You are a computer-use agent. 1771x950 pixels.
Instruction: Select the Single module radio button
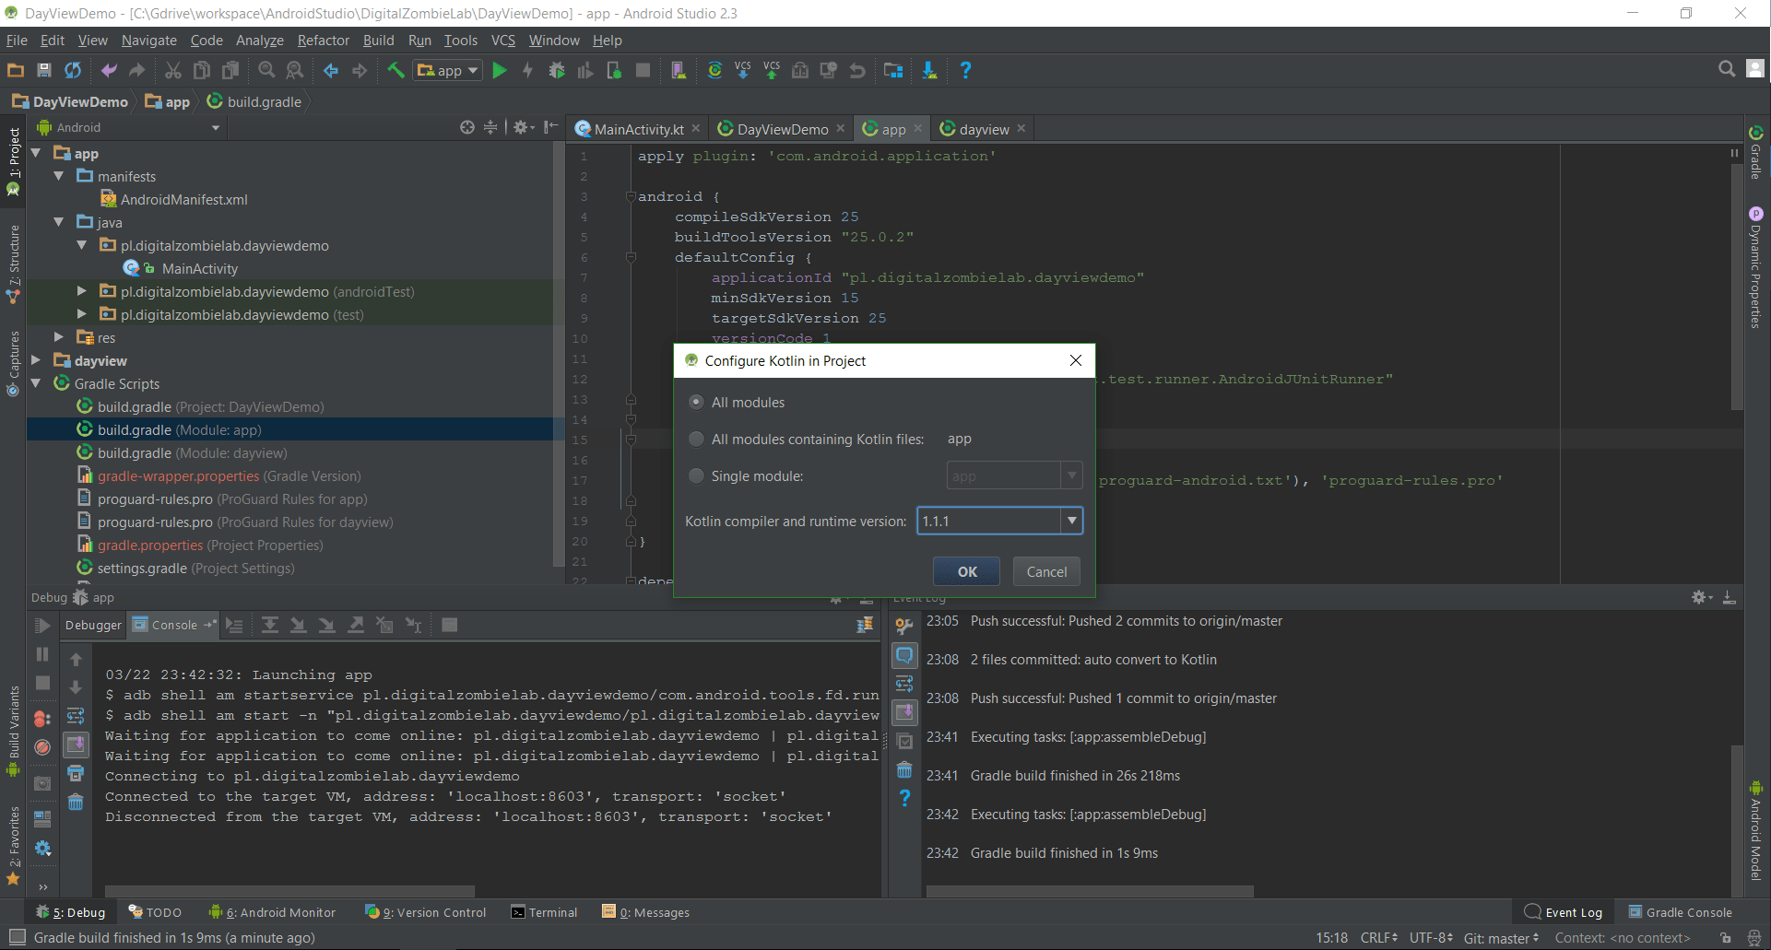tap(697, 476)
